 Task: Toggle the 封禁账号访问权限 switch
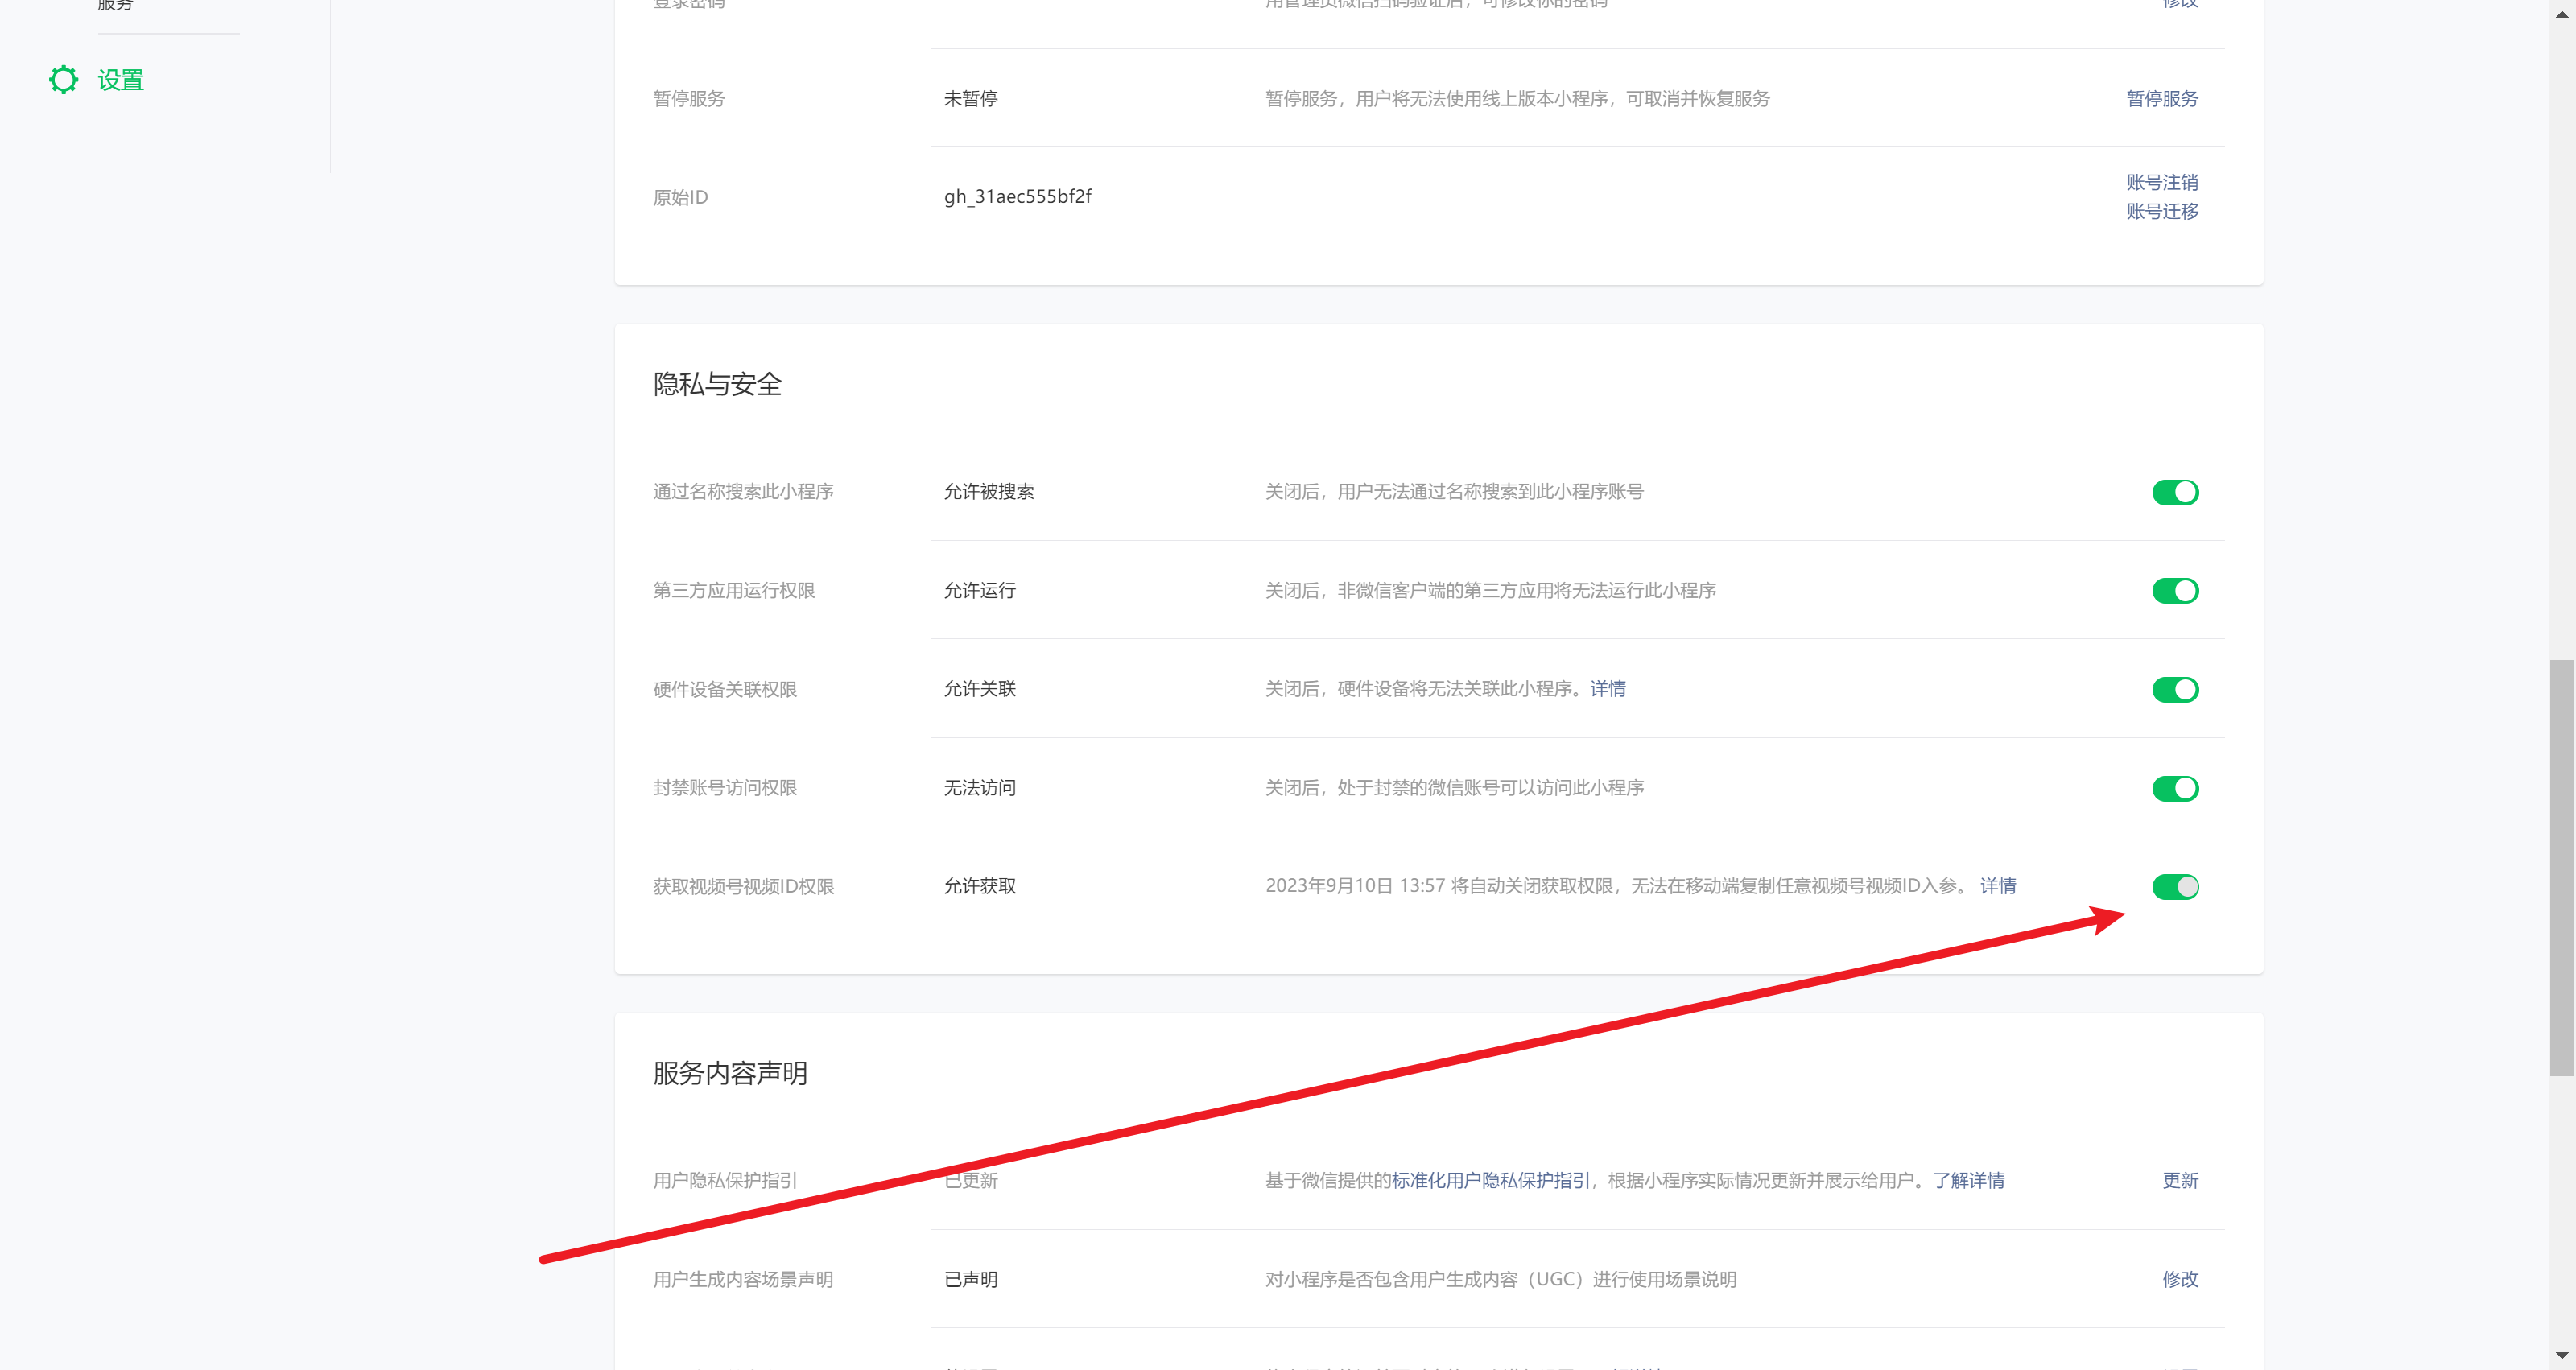point(2174,788)
